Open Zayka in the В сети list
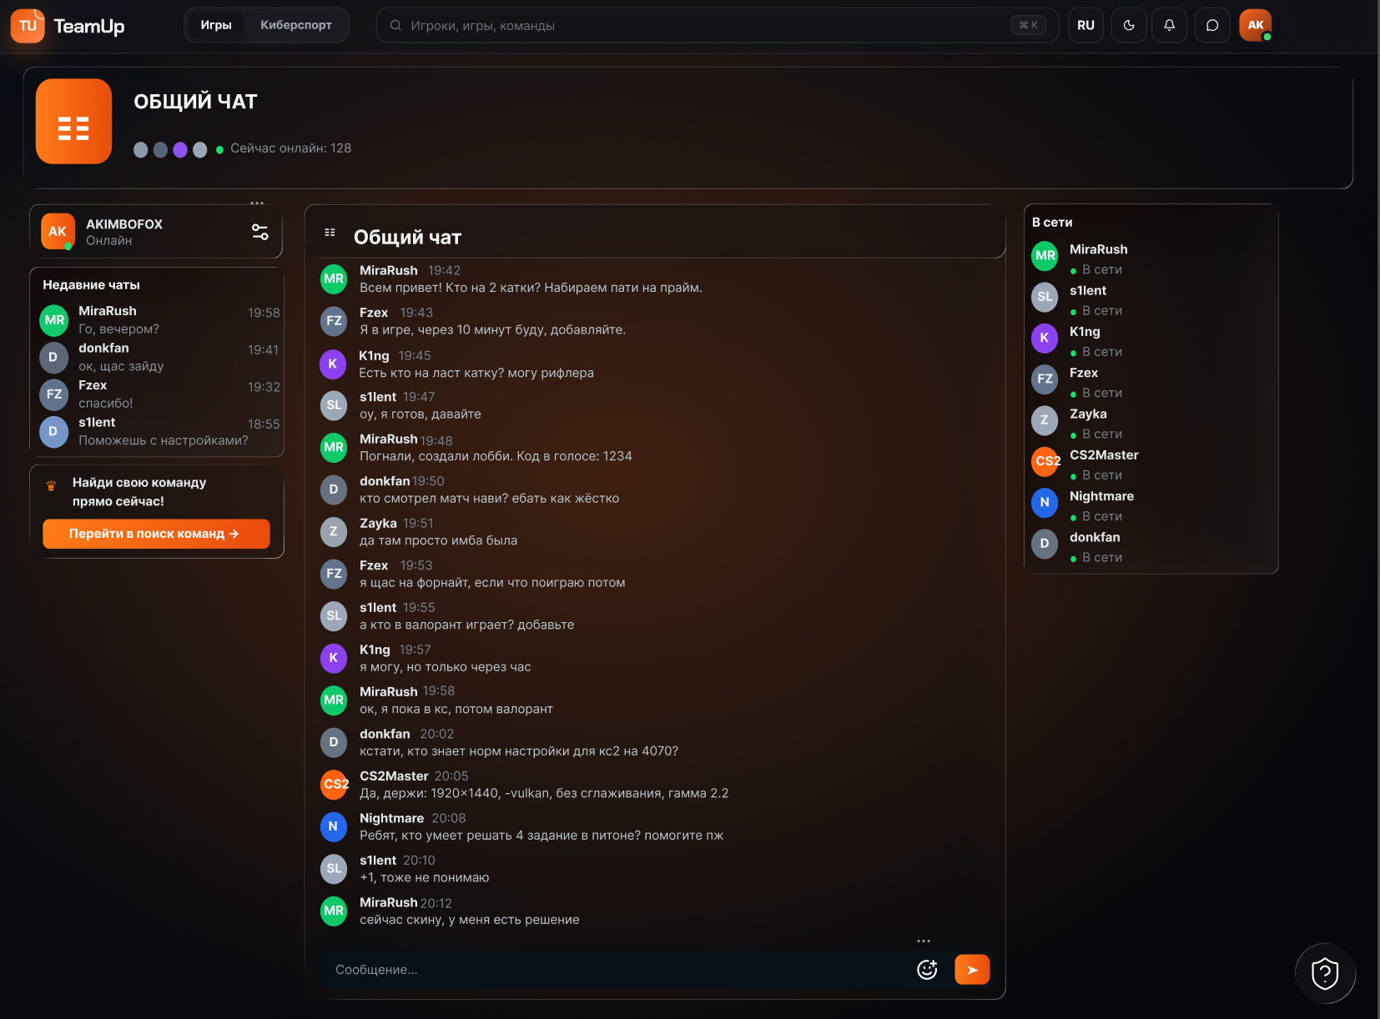 click(1151, 424)
